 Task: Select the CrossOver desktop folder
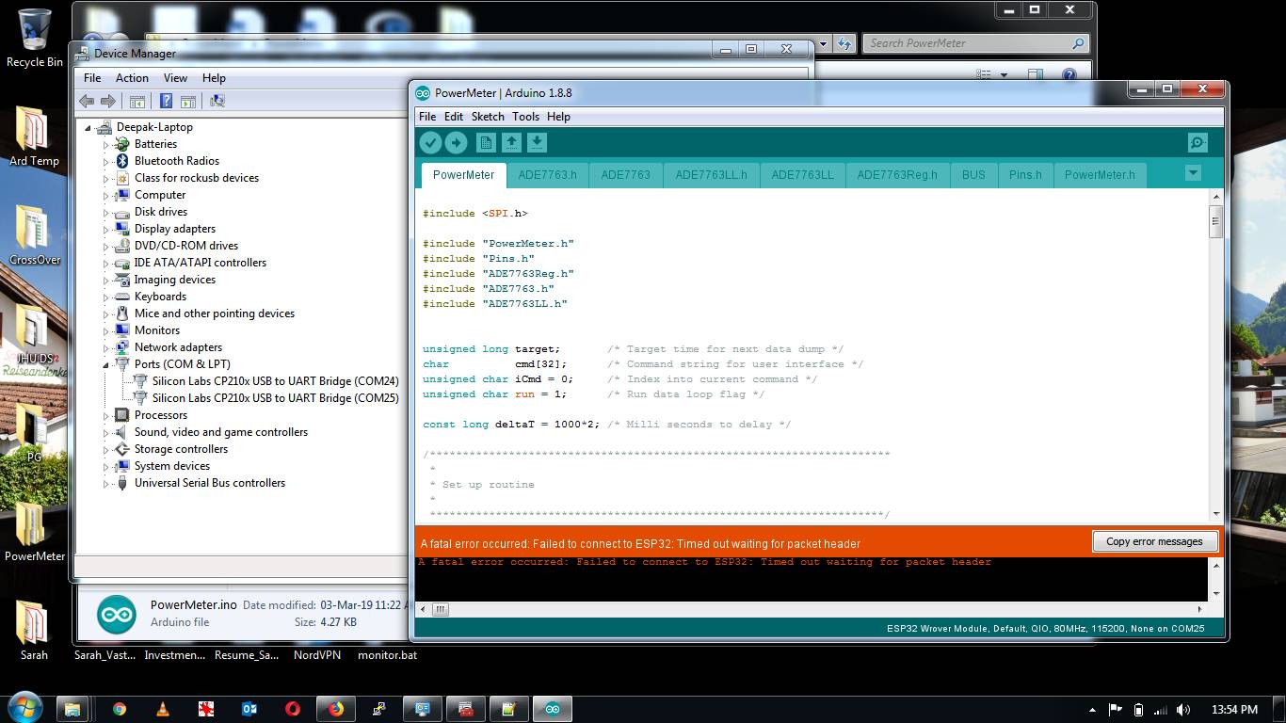[x=35, y=235]
